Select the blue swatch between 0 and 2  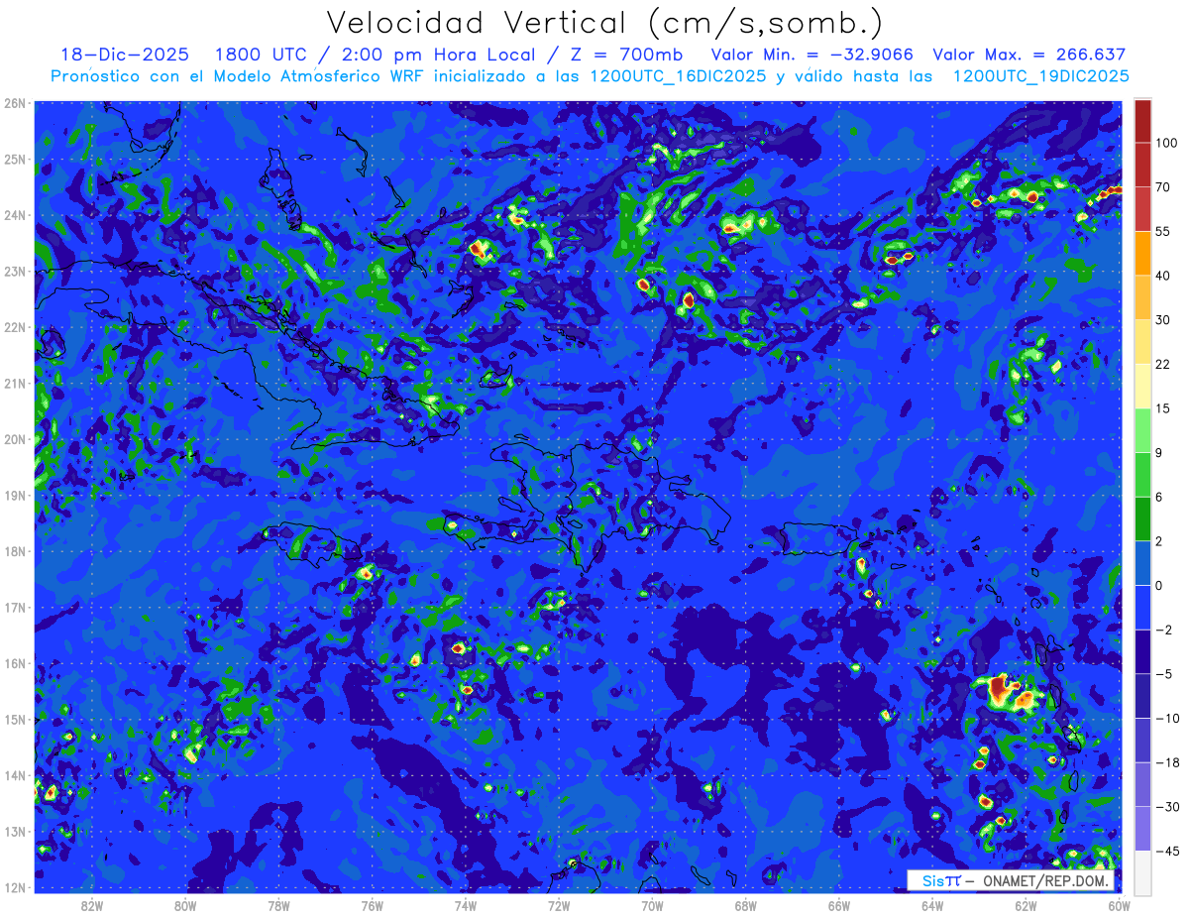1142,563
